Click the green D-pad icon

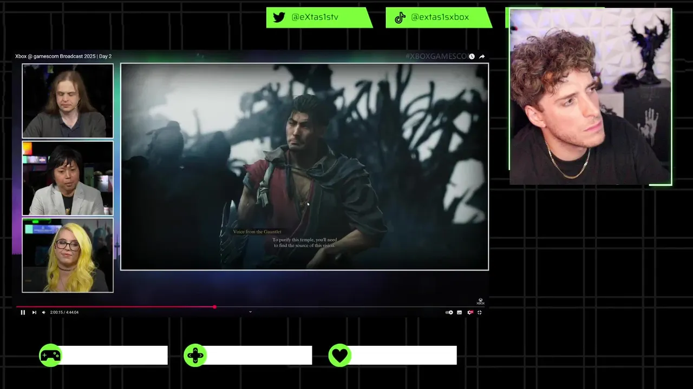click(x=195, y=356)
